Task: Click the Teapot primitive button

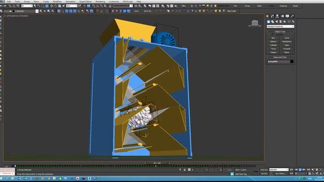Action: 273,53
